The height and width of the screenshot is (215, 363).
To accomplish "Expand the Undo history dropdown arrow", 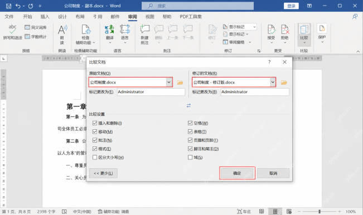I will (23, 6).
